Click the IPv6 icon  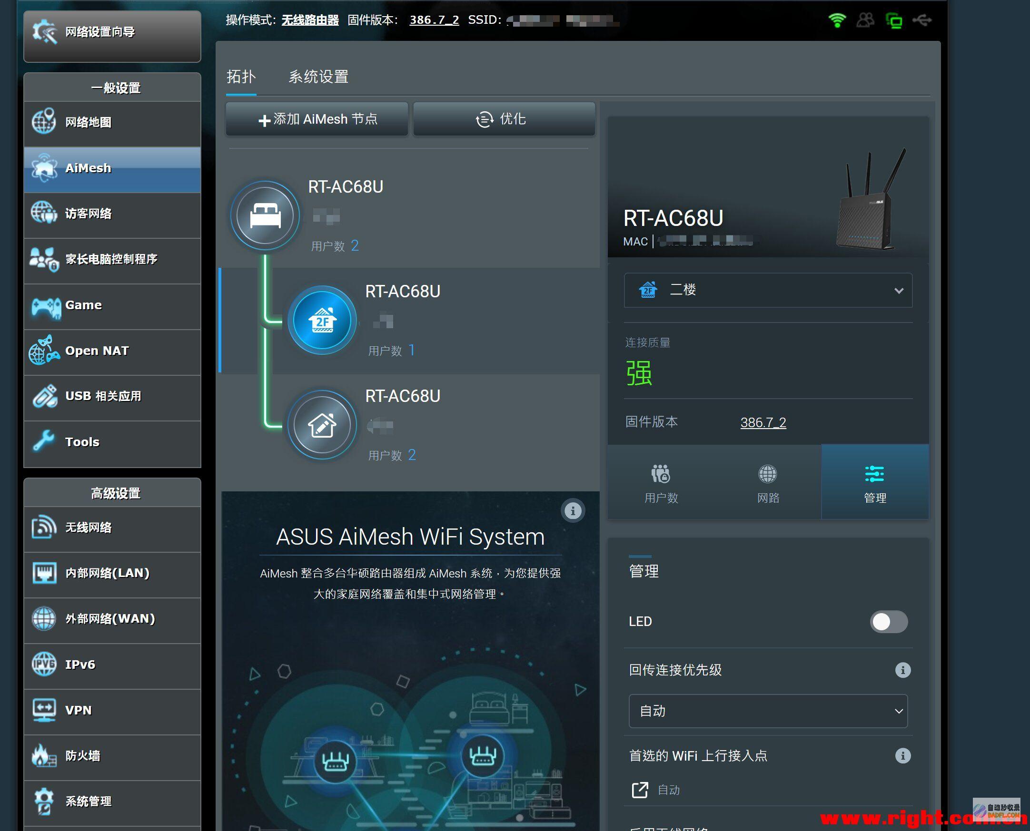(44, 665)
